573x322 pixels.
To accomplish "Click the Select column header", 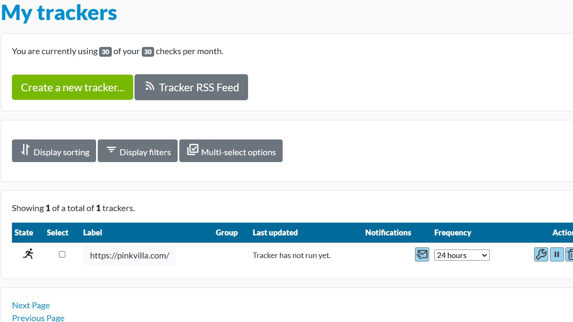I will pyautogui.click(x=58, y=232).
